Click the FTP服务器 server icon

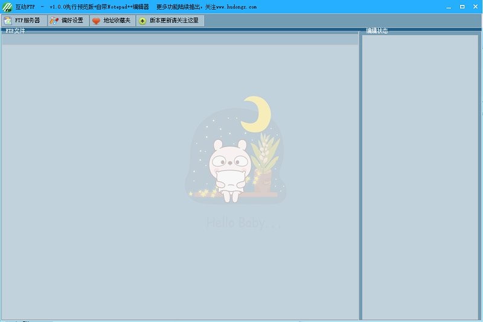point(8,21)
